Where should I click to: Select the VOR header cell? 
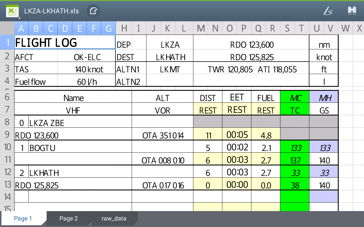(x=163, y=110)
